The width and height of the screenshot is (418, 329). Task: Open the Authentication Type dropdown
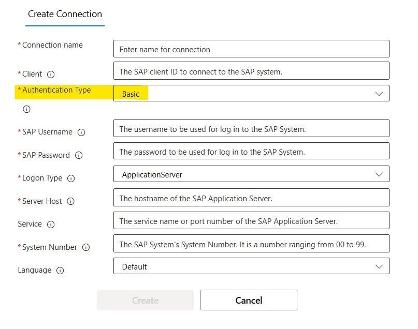251,94
